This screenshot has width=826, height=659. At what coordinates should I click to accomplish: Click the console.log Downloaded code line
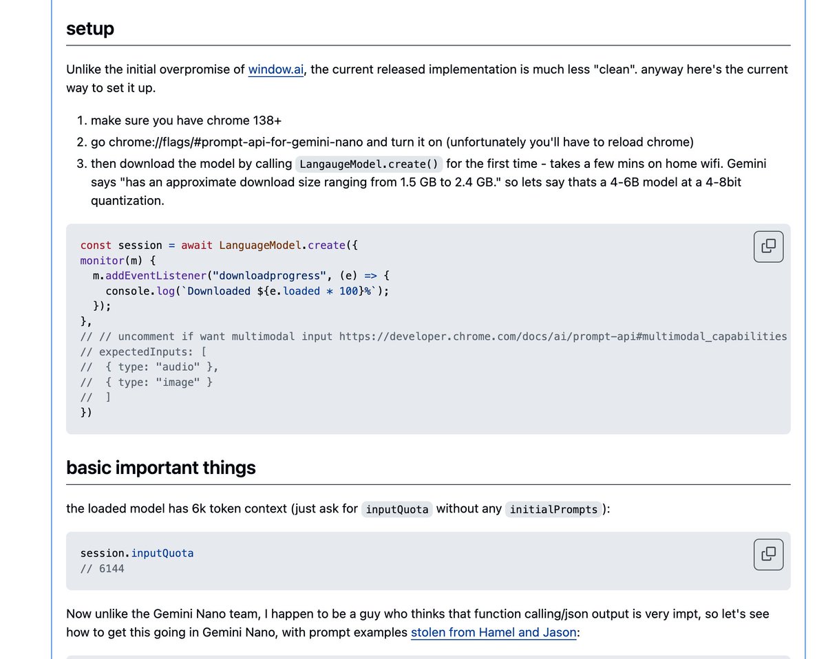[248, 291]
